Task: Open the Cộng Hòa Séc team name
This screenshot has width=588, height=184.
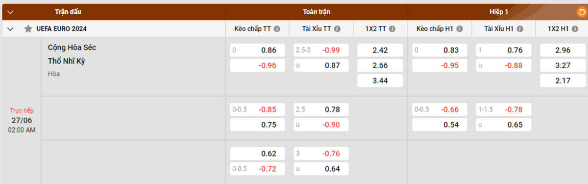Action: click(x=72, y=48)
